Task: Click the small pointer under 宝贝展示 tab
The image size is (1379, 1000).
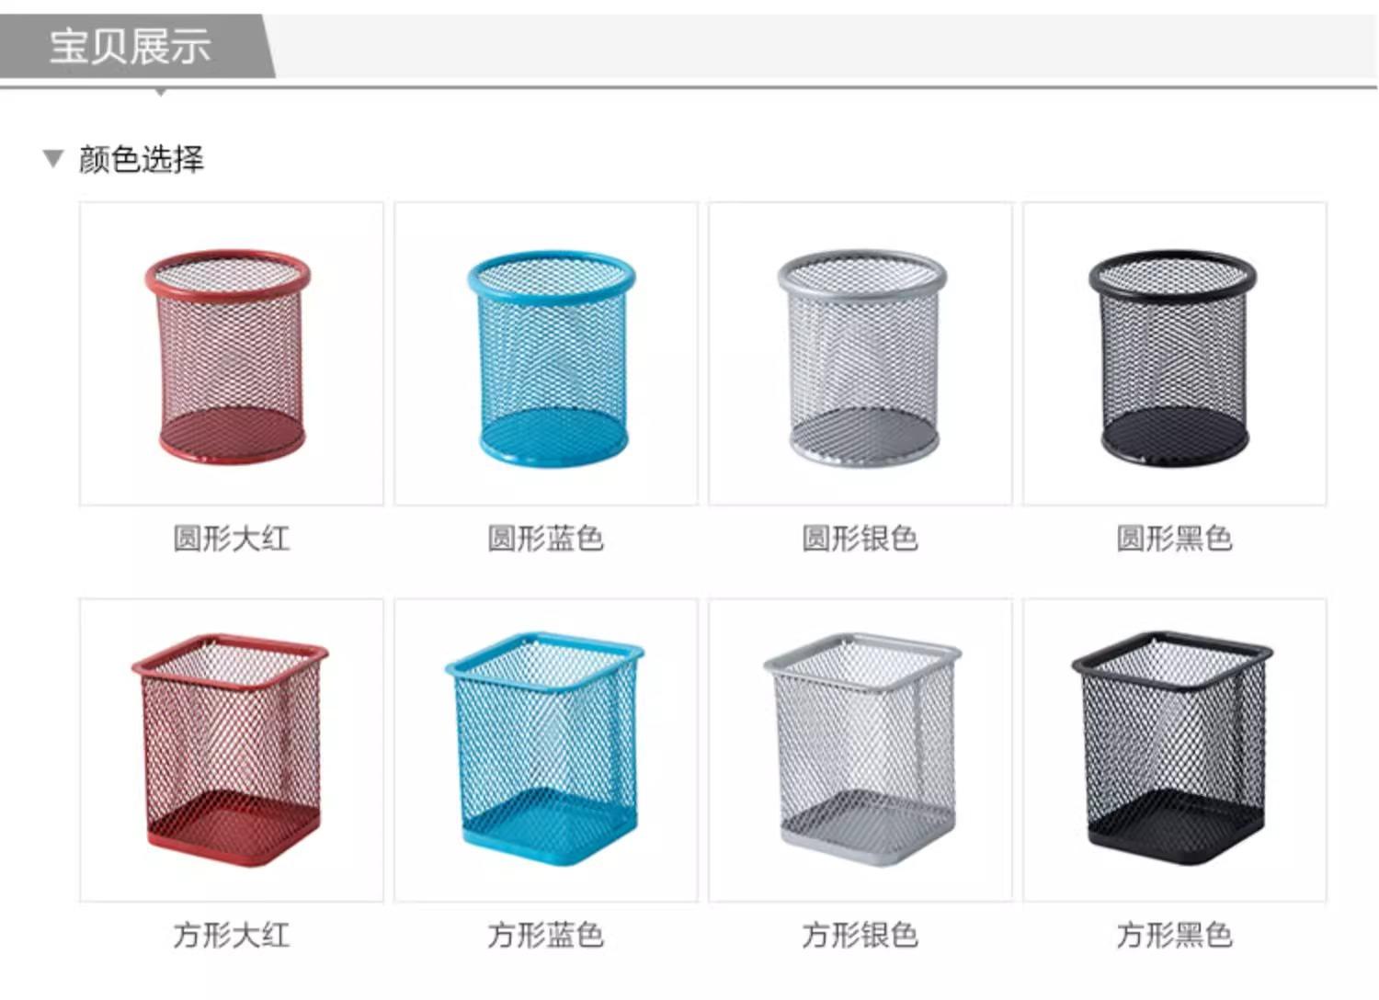Action: click(x=161, y=93)
